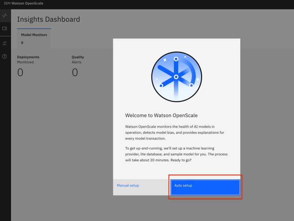Click the highlighted Auto setup area
The width and height of the screenshot is (294, 221).
[205, 187]
